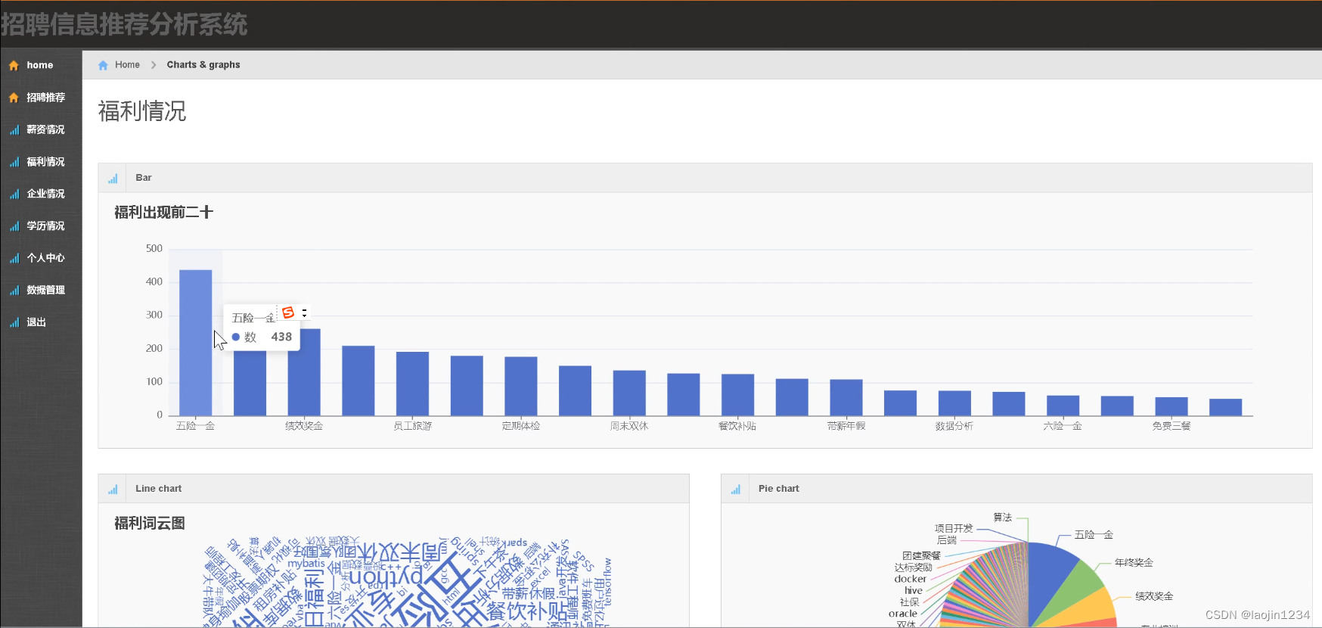Select the bar above 餐饮补贴 axis label

point(737,395)
